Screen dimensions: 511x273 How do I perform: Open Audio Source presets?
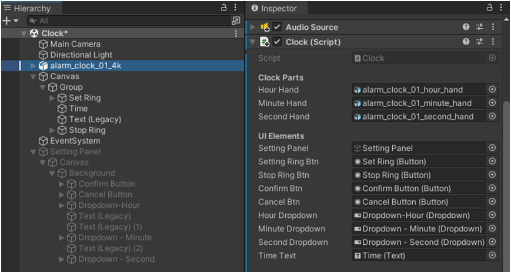coord(479,27)
